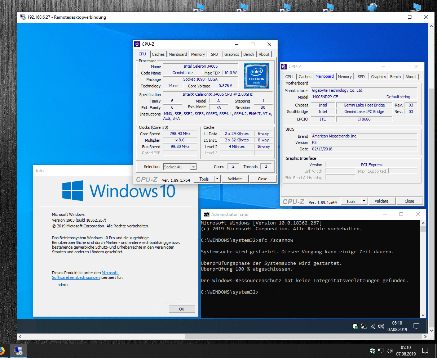This screenshot has width=437, height=358.
Task: Open Memory tab in front CPU-Z window
Action: click(x=198, y=54)
